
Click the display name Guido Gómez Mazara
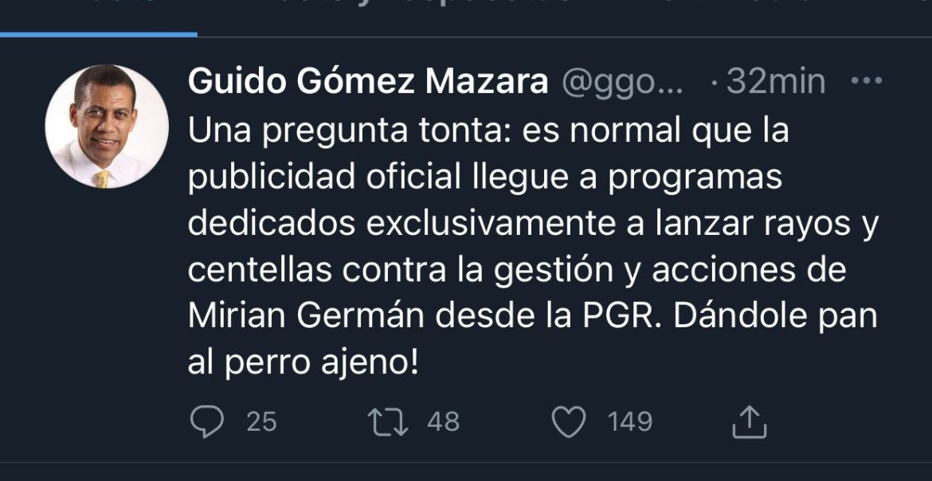368,81
